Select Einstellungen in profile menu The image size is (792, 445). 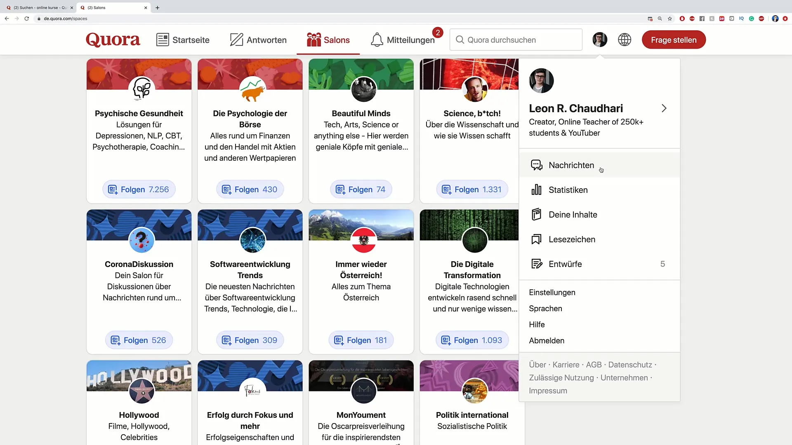pyautogui.click(x=552, y=293)
